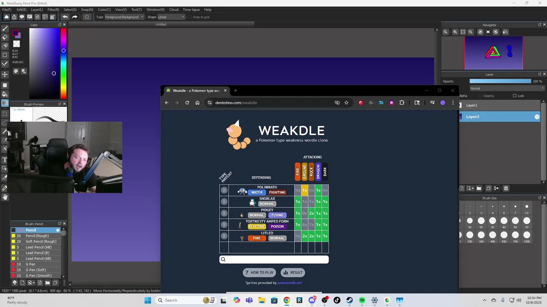
Task: Switch to the Weakdle browser tab
Action: point(197,90)
